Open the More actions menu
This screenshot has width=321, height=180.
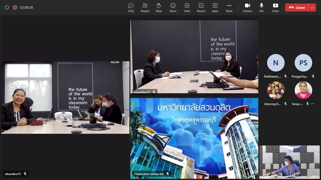(229, 7)
